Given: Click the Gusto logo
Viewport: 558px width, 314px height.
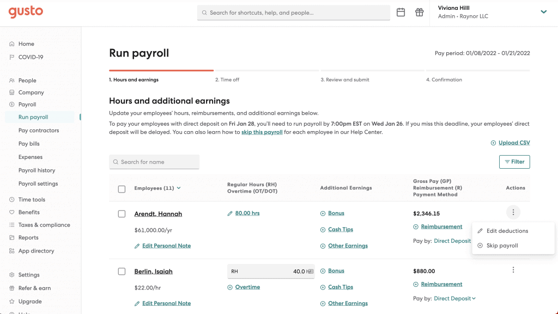Looking at the screenshot, I should click(26, 12).
